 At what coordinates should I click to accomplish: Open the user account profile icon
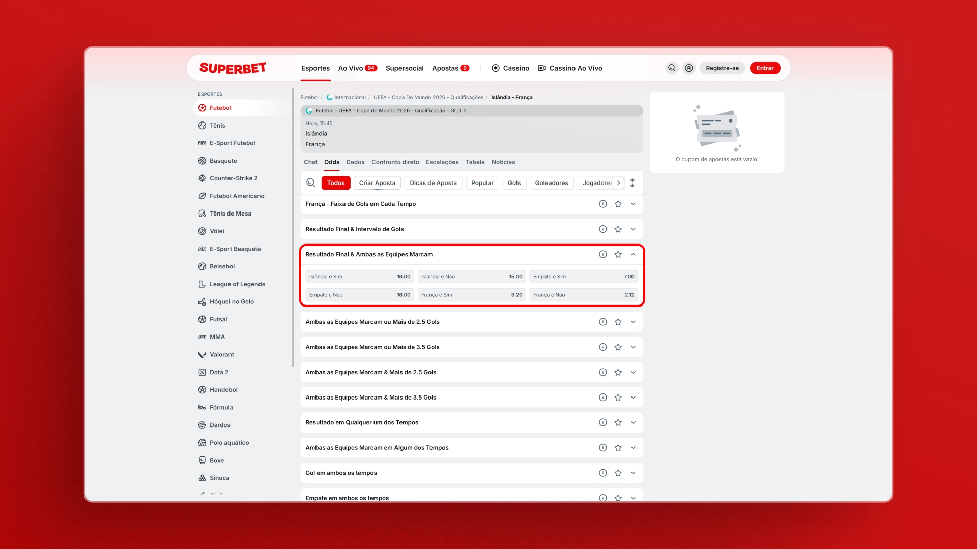688,68
